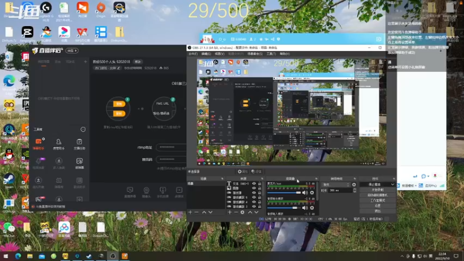Undock the 转场特效 panel with its header icon

pos(354,179)
